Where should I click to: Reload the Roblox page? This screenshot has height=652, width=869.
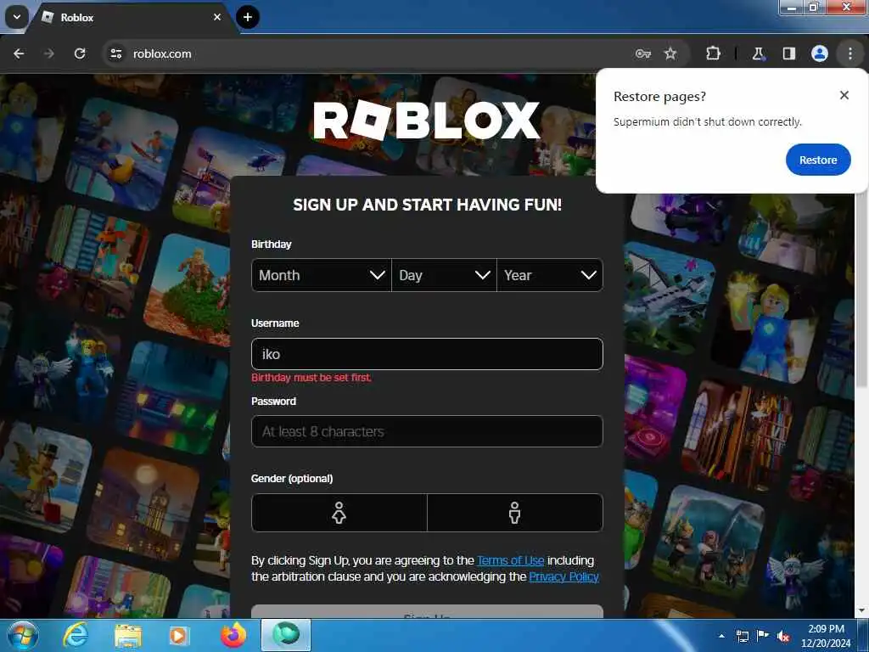tap(80, 53)
